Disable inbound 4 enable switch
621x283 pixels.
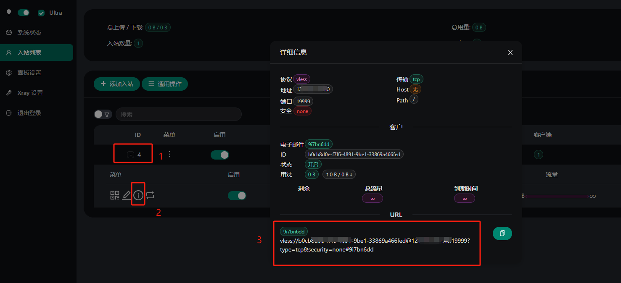[x=219, y=155]
